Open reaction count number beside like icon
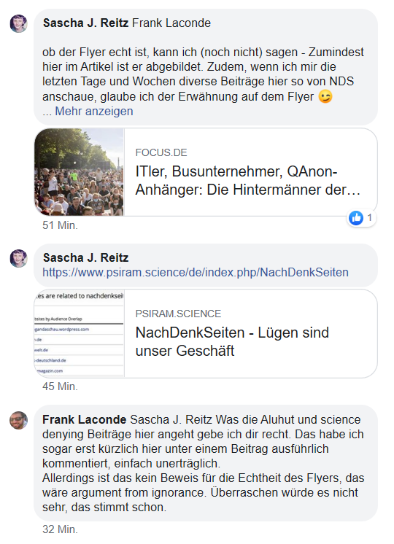This screenshot has height=544, width=394. (369, 217)
